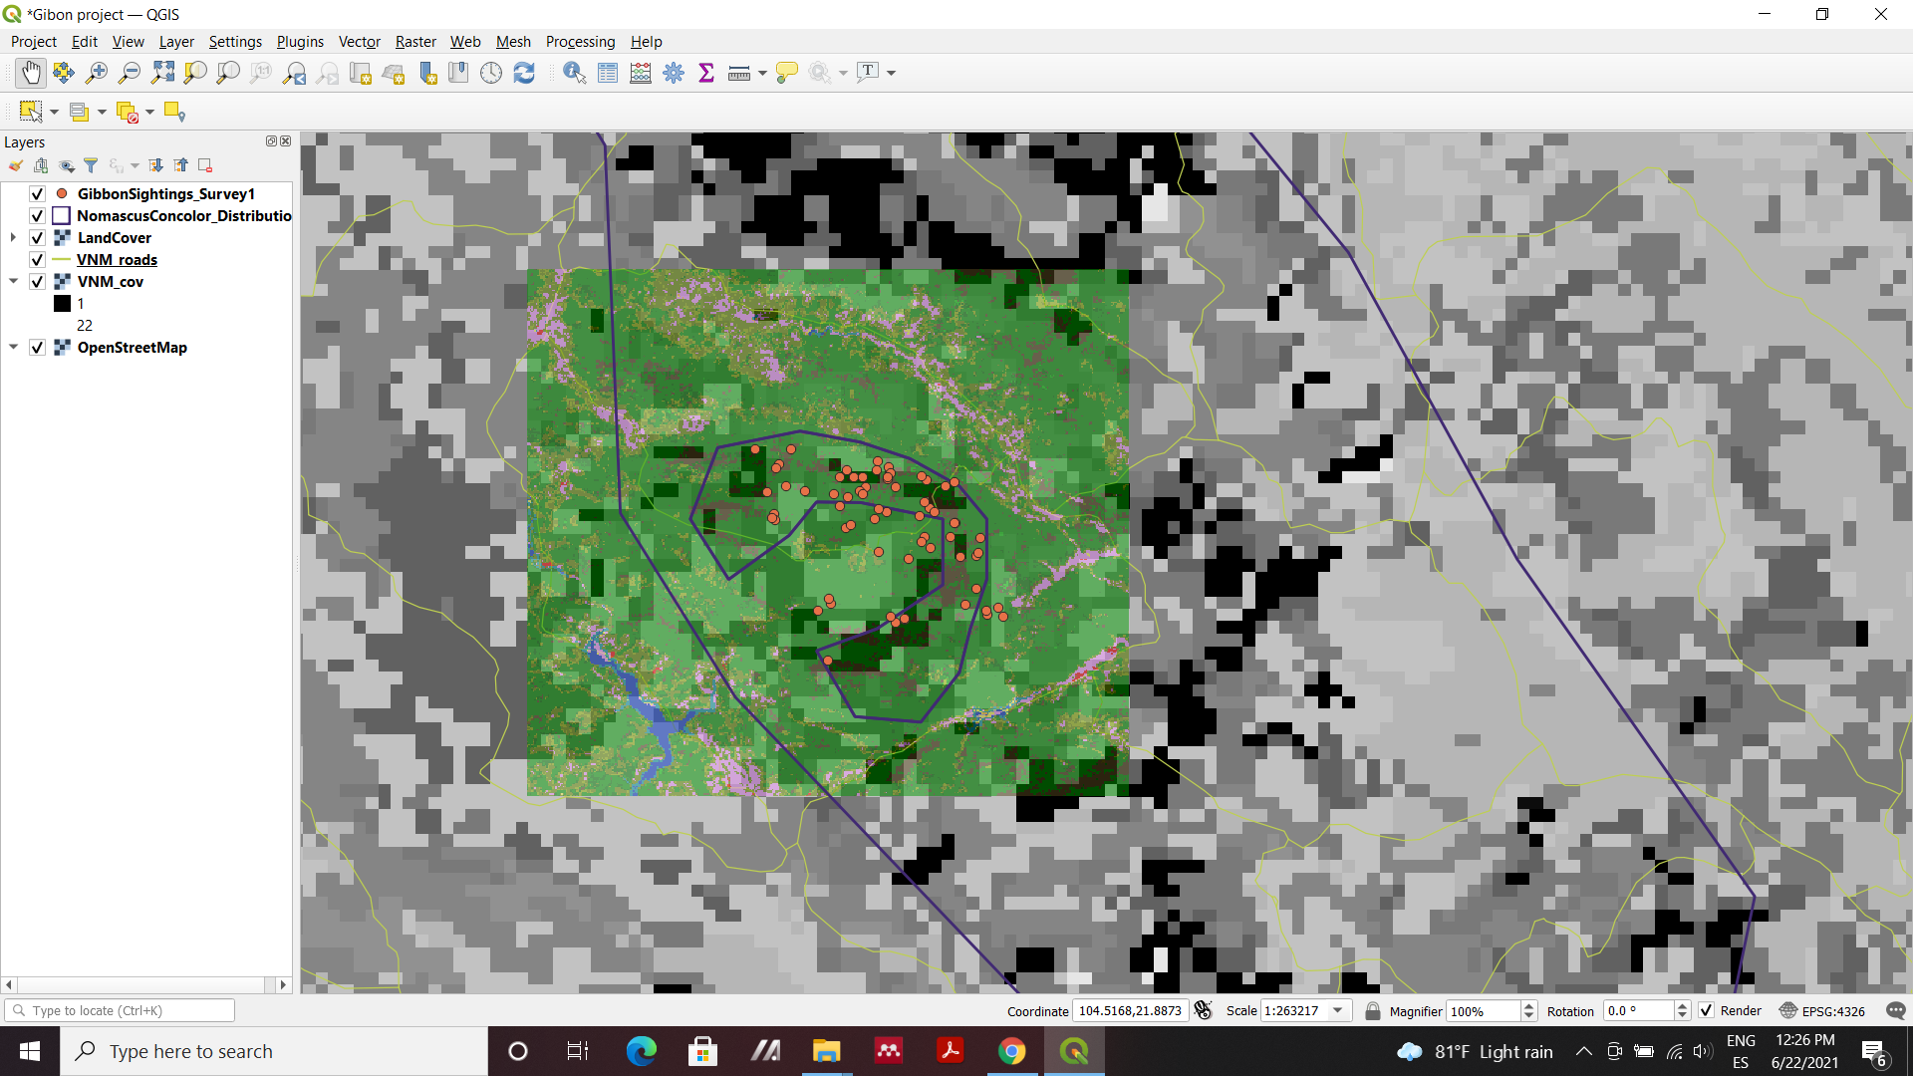Screen dimensions: 1913x1076
Task: Click the EPSG:4326 CRS button
Action: pos(1822,1010)
